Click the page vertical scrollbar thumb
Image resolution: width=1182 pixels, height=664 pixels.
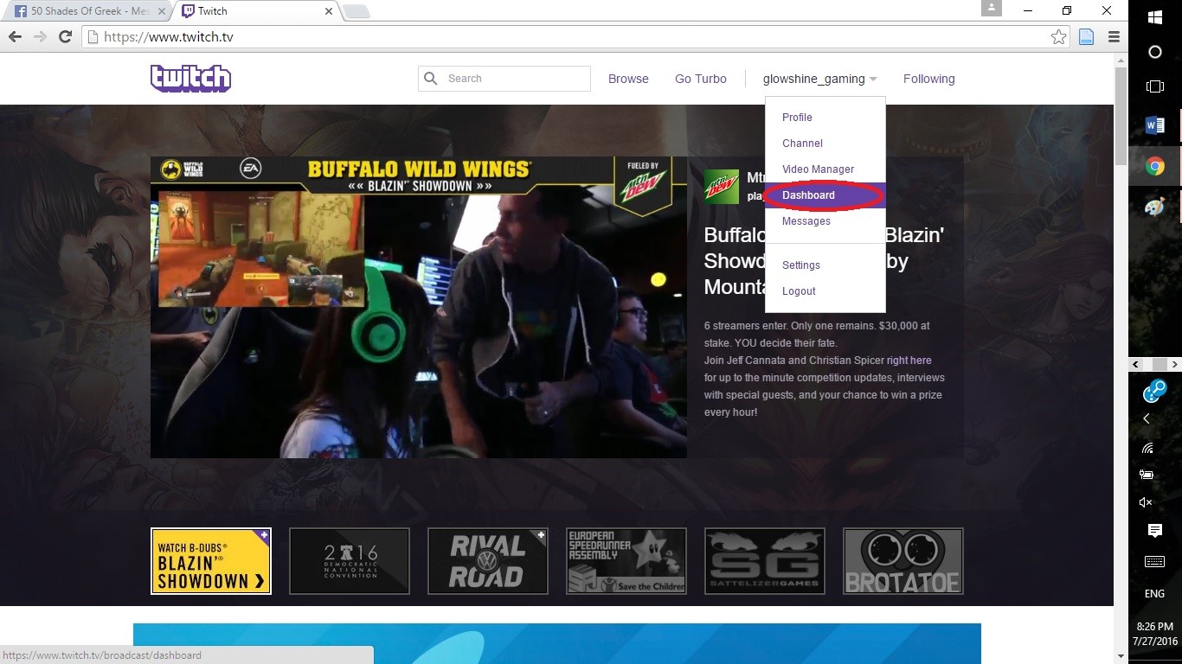(1121, 116)
